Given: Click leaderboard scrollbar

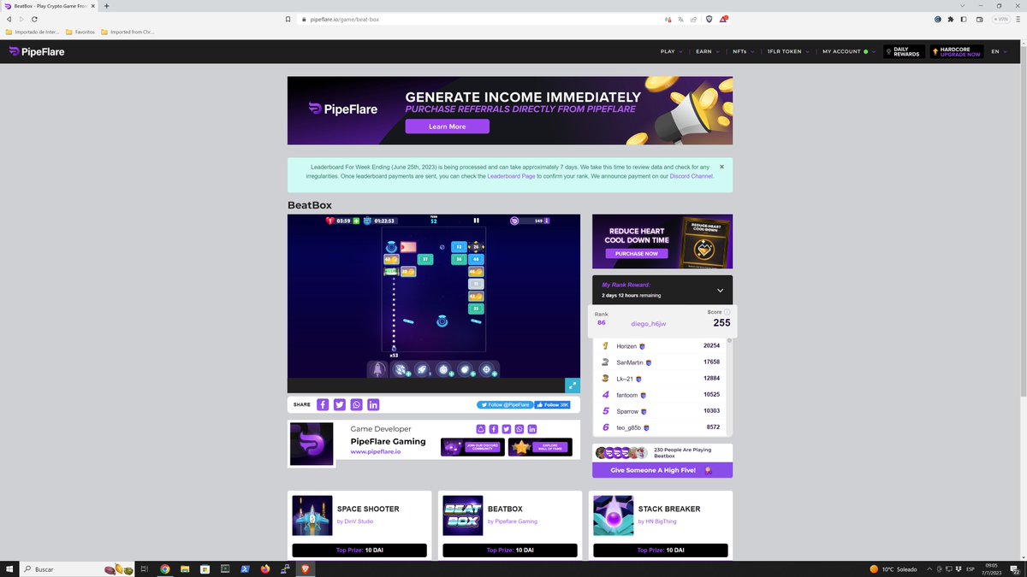Looking at the screenshot, I should [x=730, y=386].
